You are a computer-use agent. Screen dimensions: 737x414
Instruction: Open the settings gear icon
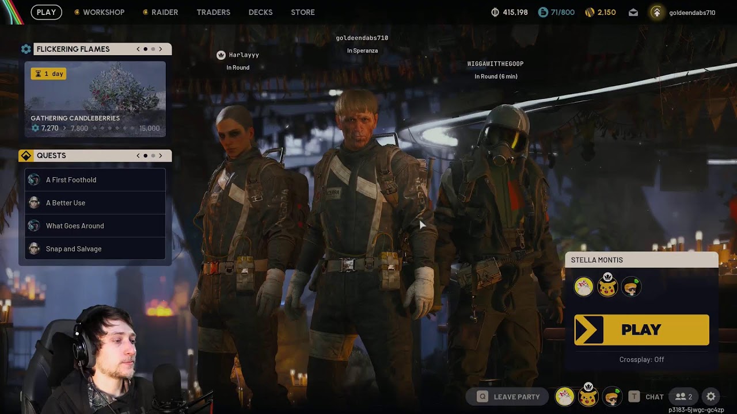[x=711, y=397]
